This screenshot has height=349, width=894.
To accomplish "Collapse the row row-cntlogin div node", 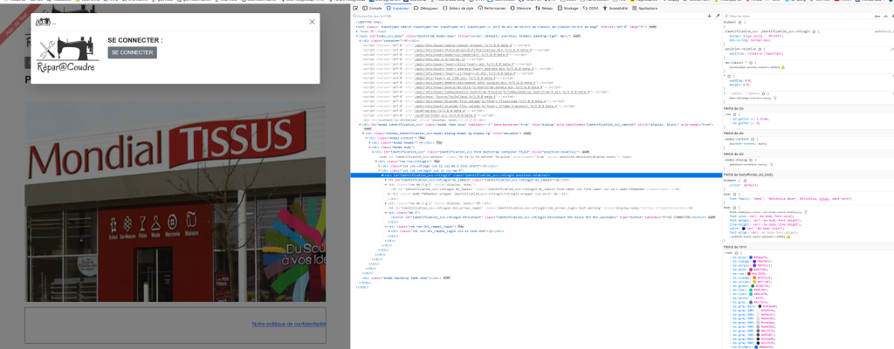I will [377, 161].
